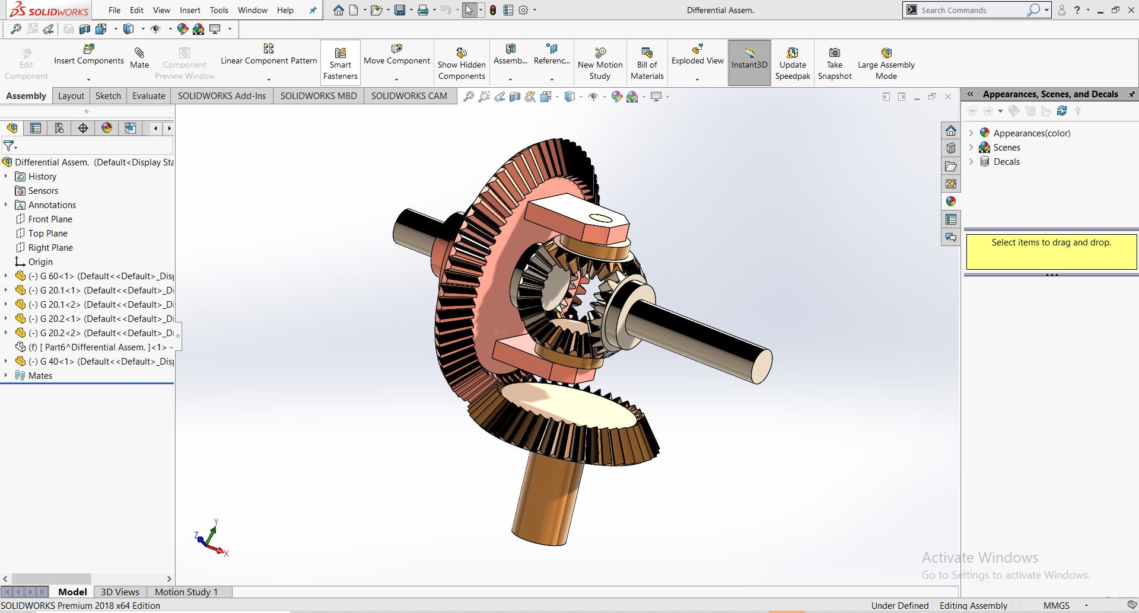Image resolution: width=1139 pixels, height=613 pixels.
Task: Click the New document icon
Action: [x=354, y=10]
